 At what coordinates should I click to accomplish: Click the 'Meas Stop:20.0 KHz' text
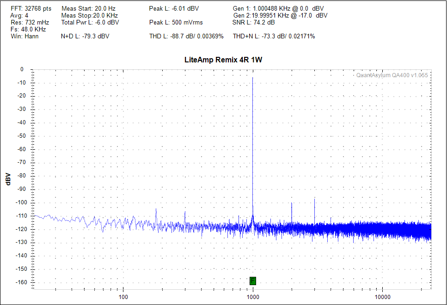click(90, 15)
